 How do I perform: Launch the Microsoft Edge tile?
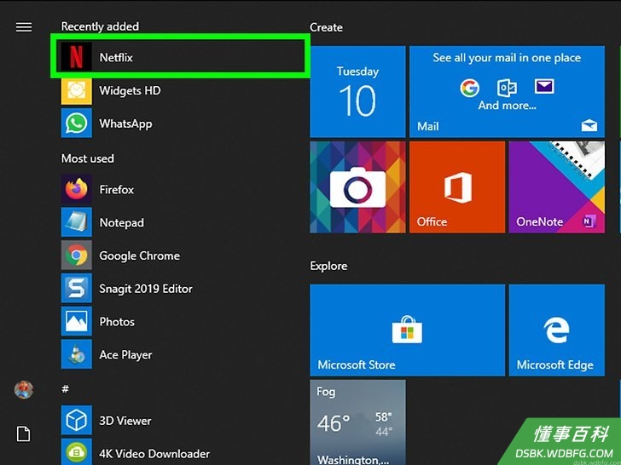coord(557,330)
